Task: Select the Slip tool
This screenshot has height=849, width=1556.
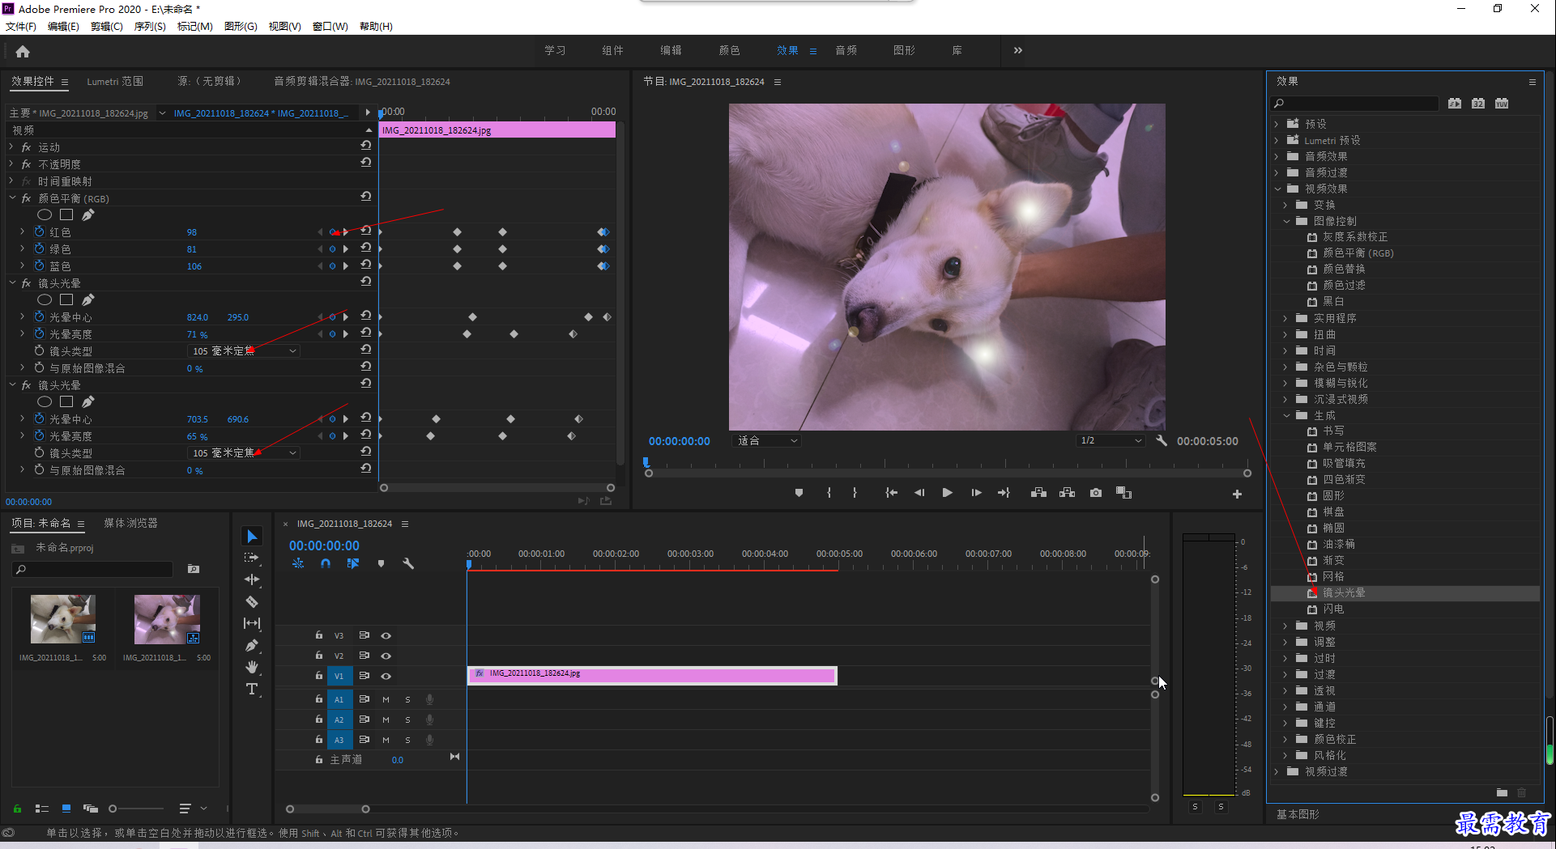Action: [252, 623]
